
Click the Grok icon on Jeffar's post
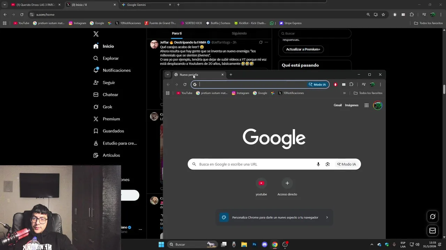[x=261, y=42]
